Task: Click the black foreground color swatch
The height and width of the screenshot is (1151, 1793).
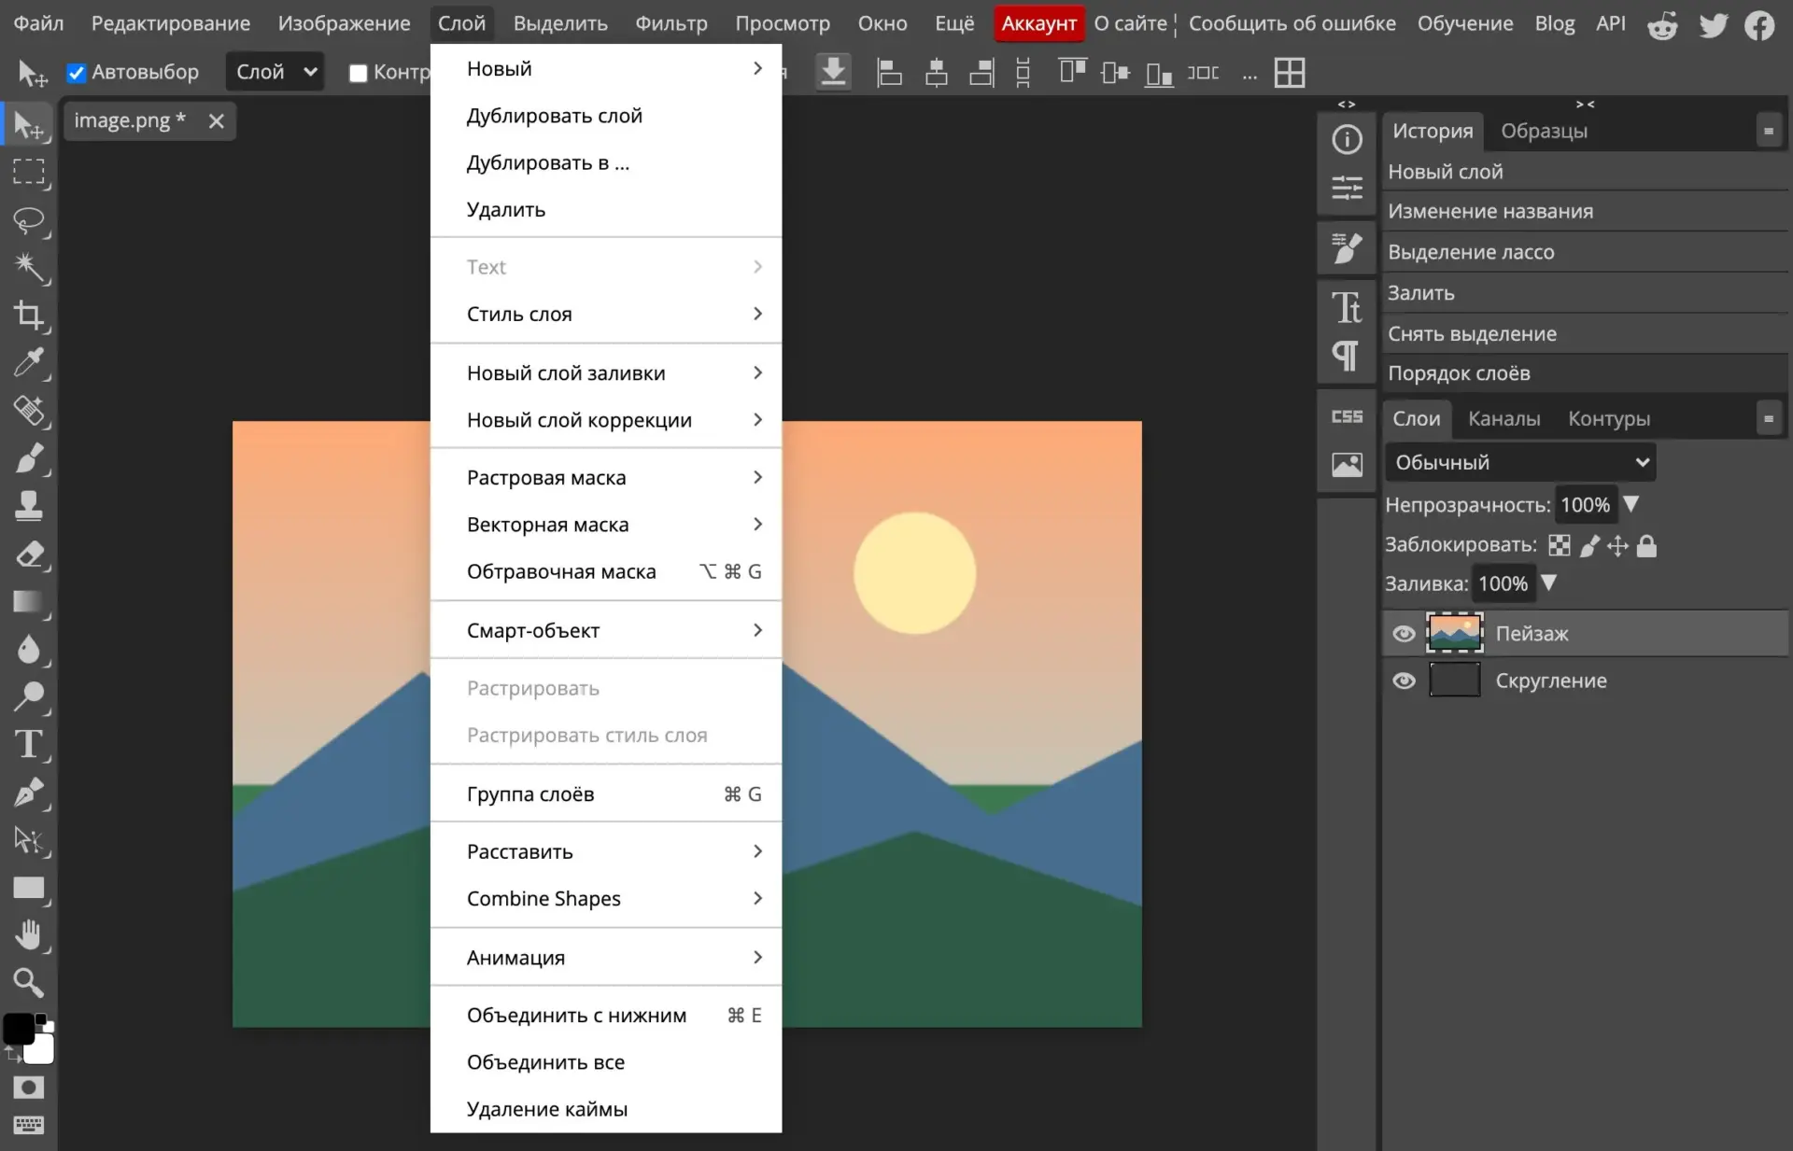Action: [19, 1028]
